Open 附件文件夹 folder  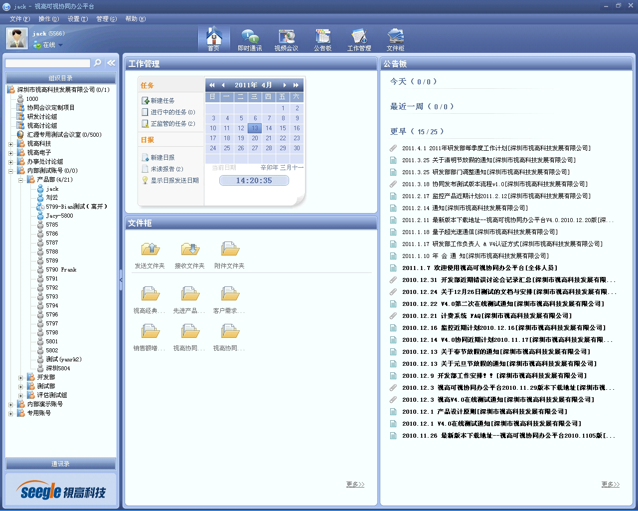tap(229, 255)
